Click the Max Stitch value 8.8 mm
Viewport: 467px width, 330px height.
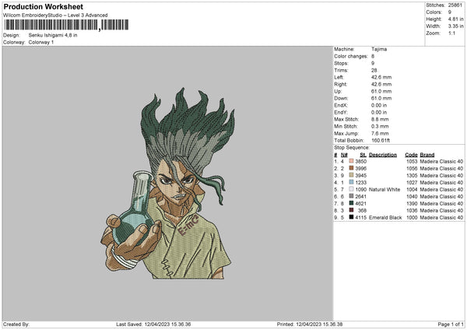pos(380,119)
